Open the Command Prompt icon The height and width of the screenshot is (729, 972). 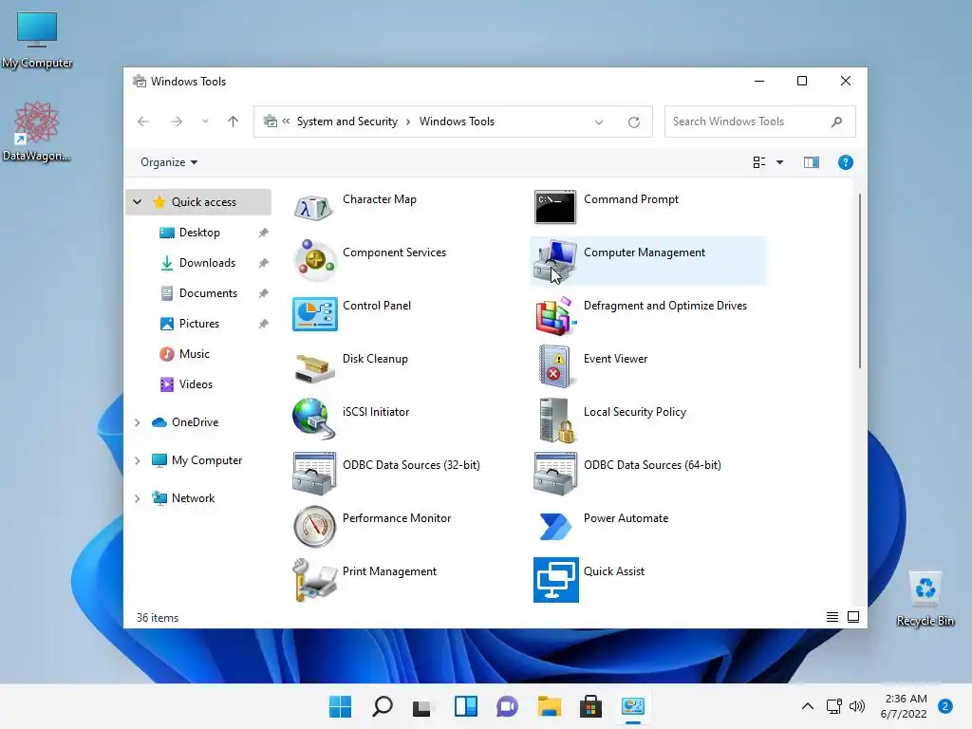pos(554,207)
